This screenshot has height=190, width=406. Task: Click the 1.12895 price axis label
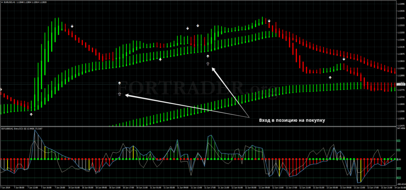tap(401, 76)
